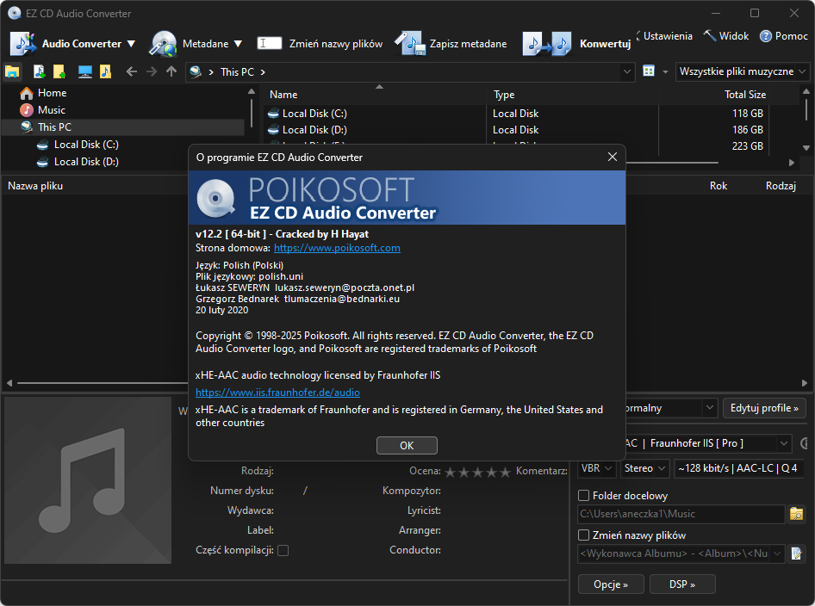Click the view layout icon
Viewport: 815px width, 606px height.
(x=649, y=71)
